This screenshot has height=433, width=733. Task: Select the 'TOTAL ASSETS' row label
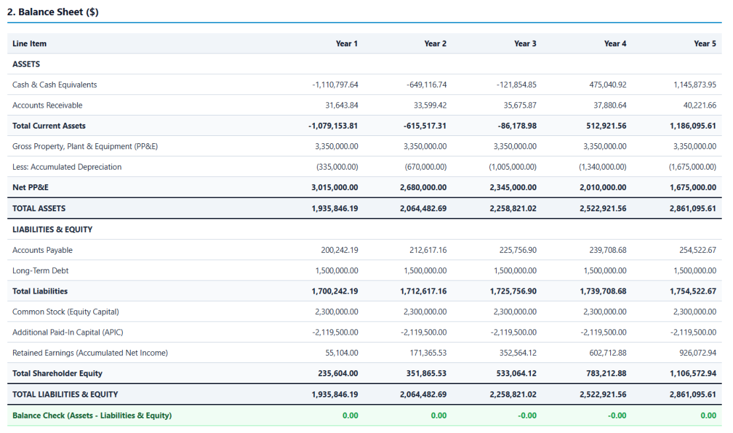pyautogui.click(x=39, y=209)
